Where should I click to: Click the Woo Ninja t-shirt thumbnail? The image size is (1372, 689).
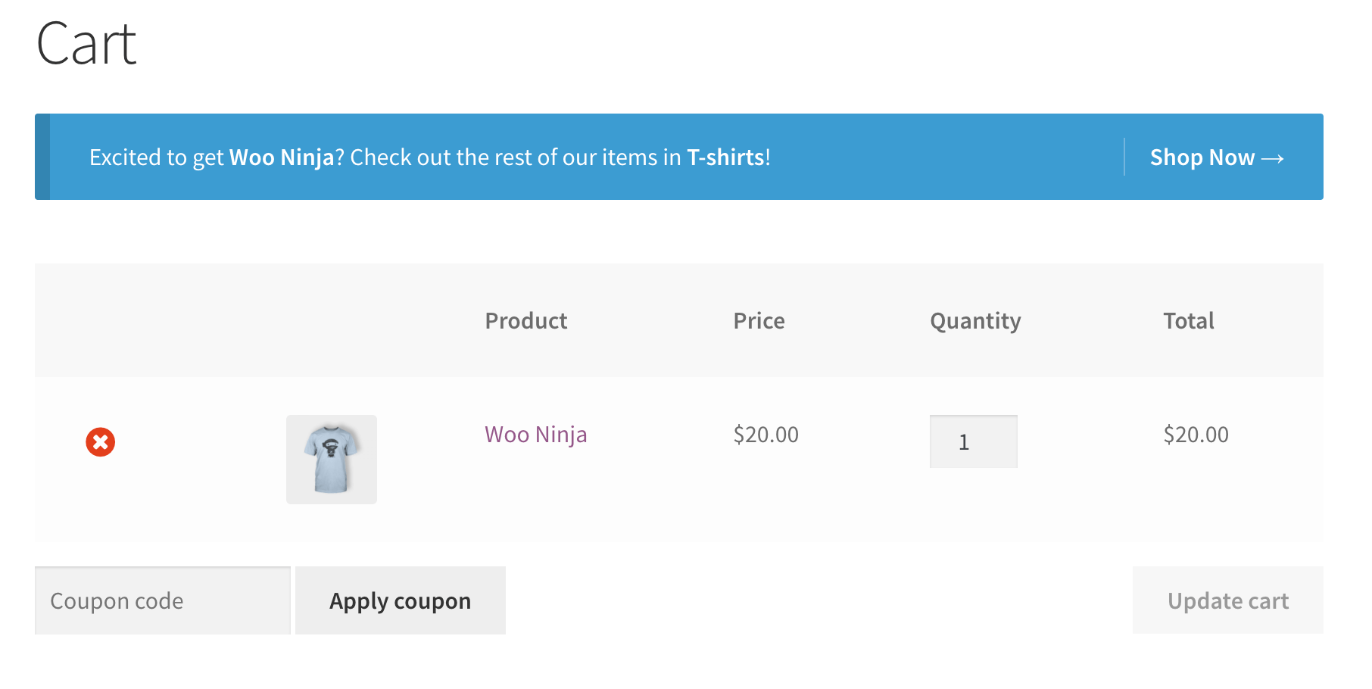point(331,459)
